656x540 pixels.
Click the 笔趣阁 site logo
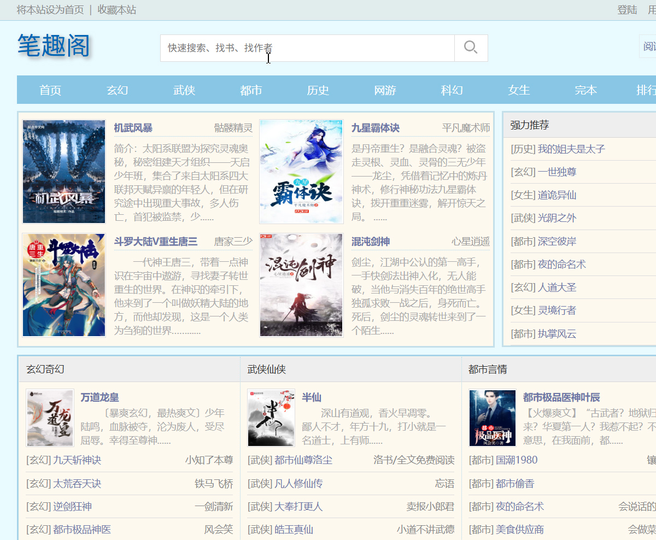pos(53,46)
